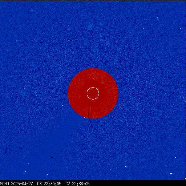The width and height of the screenshot is (186, 186).
Task: Click the black vertical streak in the red disk
Action: point(89,114)
